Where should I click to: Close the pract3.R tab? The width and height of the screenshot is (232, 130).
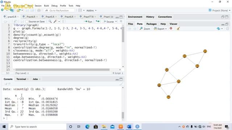tap(18, 17)
